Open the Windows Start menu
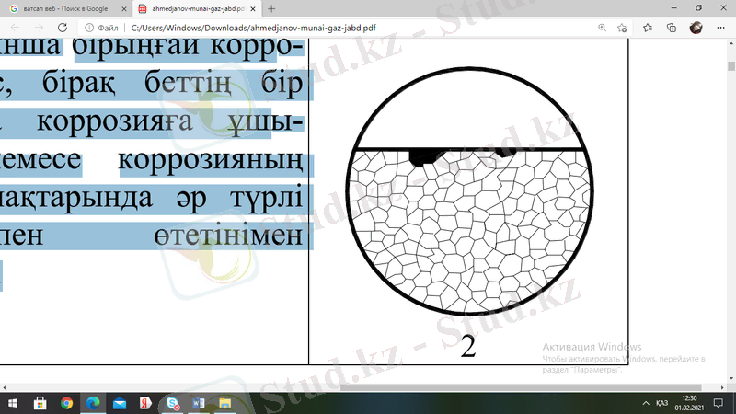The height and width of the screenshot is (414, 736). (x=13, y=403)
